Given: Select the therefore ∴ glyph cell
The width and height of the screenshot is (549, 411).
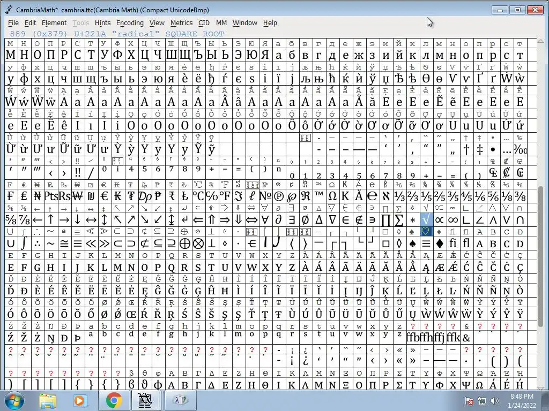Looking at the screenshot, I should (x=38, y=243).
